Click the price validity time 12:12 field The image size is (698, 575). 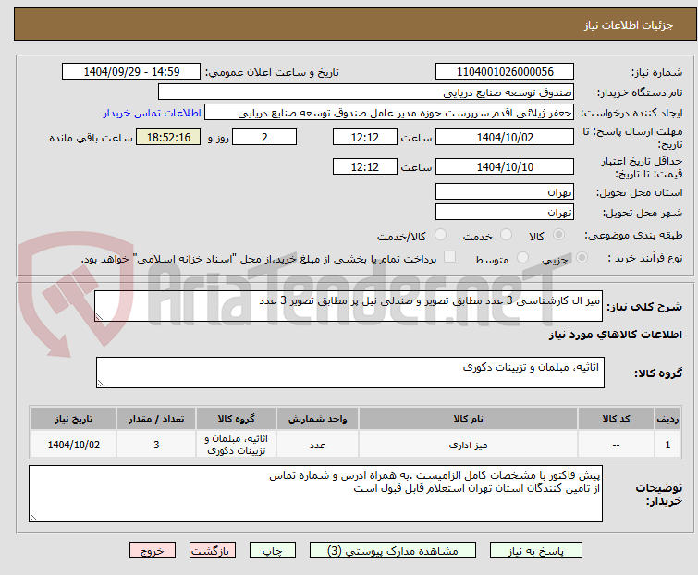[365, 166]
